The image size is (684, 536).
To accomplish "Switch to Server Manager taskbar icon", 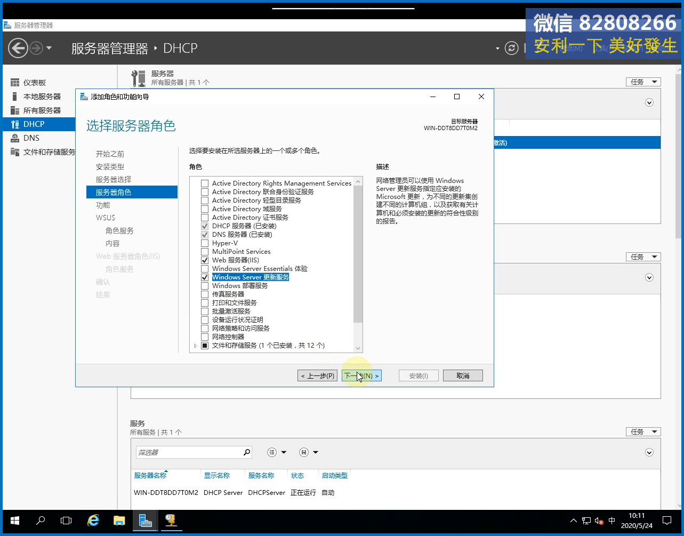I will point(145,521).
